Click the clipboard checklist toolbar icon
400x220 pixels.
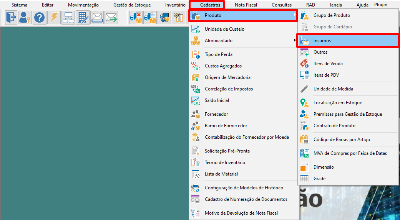pos(179,18)
